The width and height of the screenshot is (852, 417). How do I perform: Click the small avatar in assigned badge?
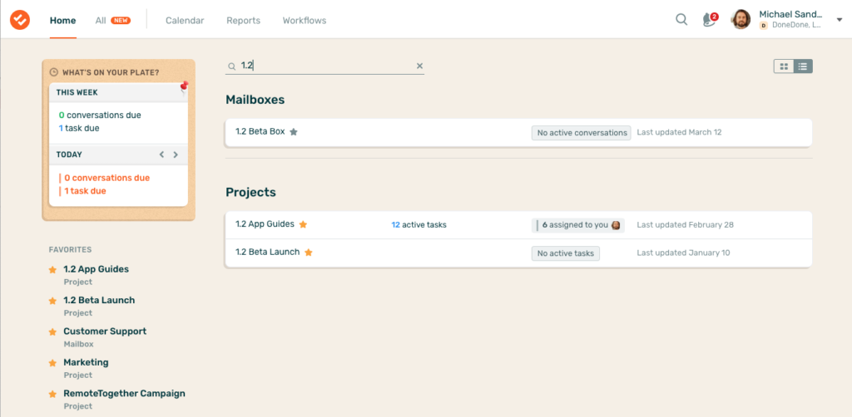coord(616,225)
